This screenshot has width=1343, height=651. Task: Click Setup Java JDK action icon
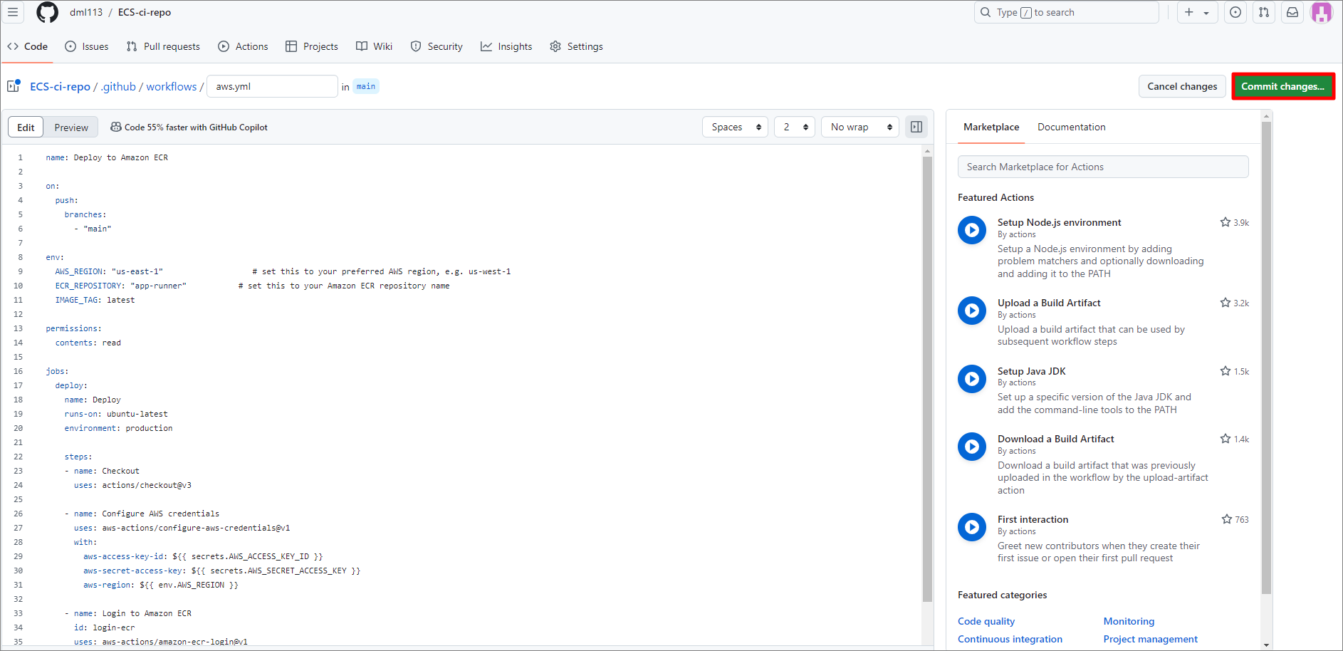pos(972,379)
